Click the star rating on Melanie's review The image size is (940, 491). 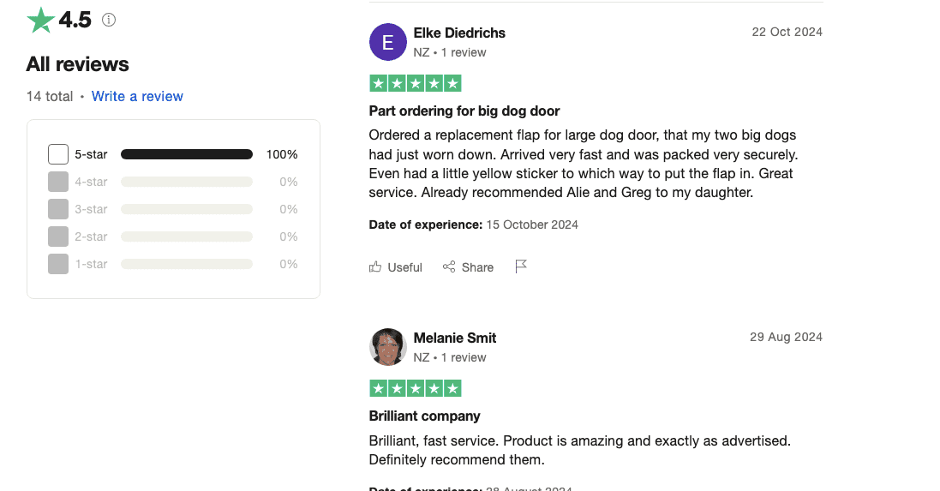416,388
